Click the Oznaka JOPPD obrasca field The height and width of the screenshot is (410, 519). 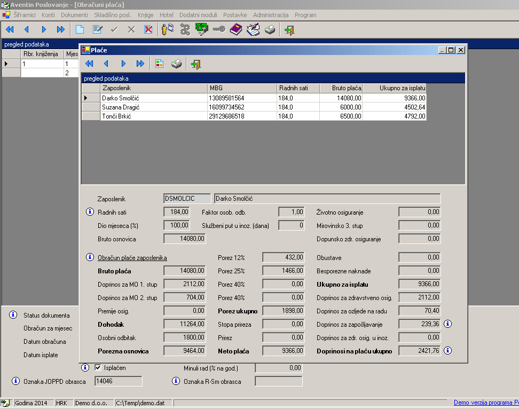118,381
